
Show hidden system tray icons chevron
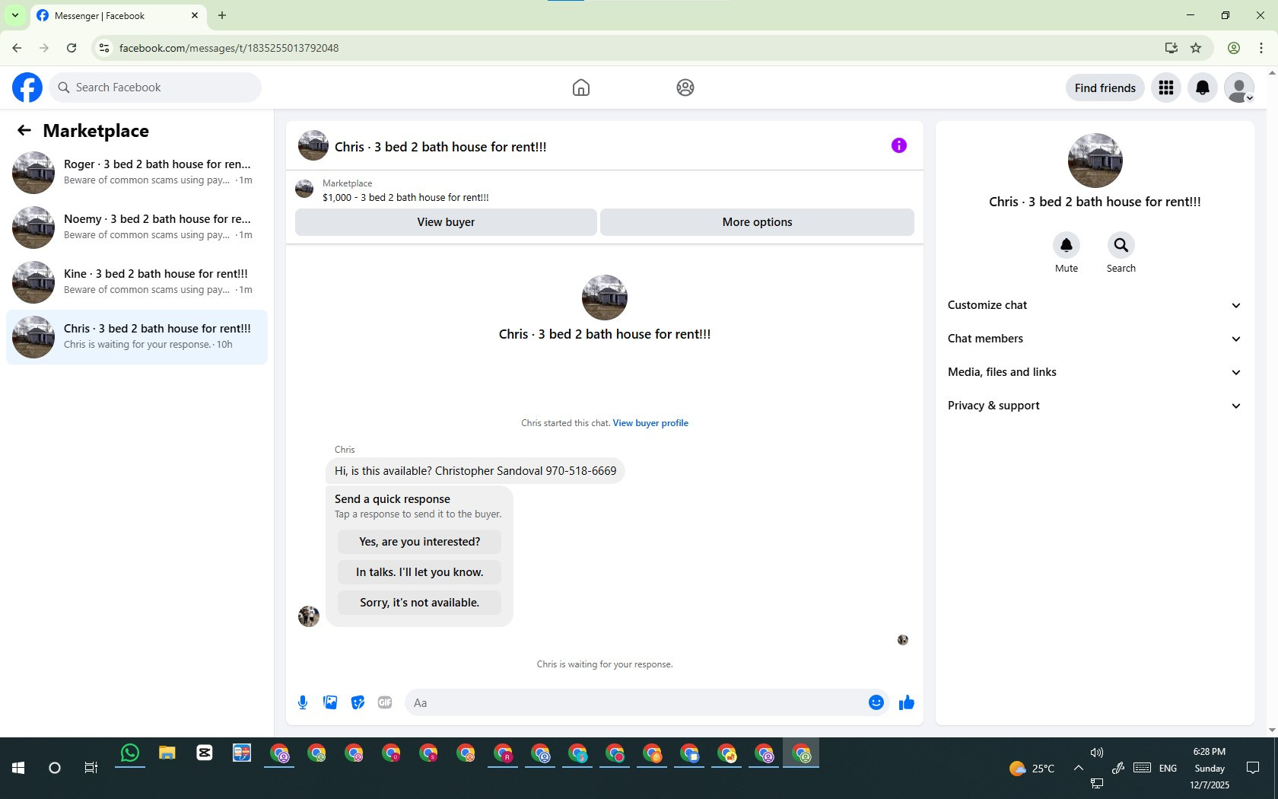(1079, 768)
